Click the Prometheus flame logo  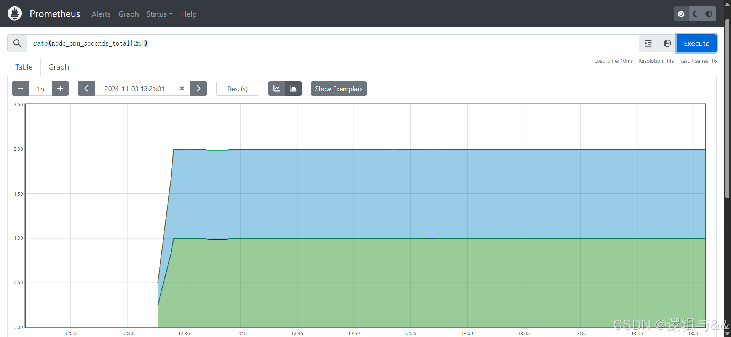[x=14, y=14]
